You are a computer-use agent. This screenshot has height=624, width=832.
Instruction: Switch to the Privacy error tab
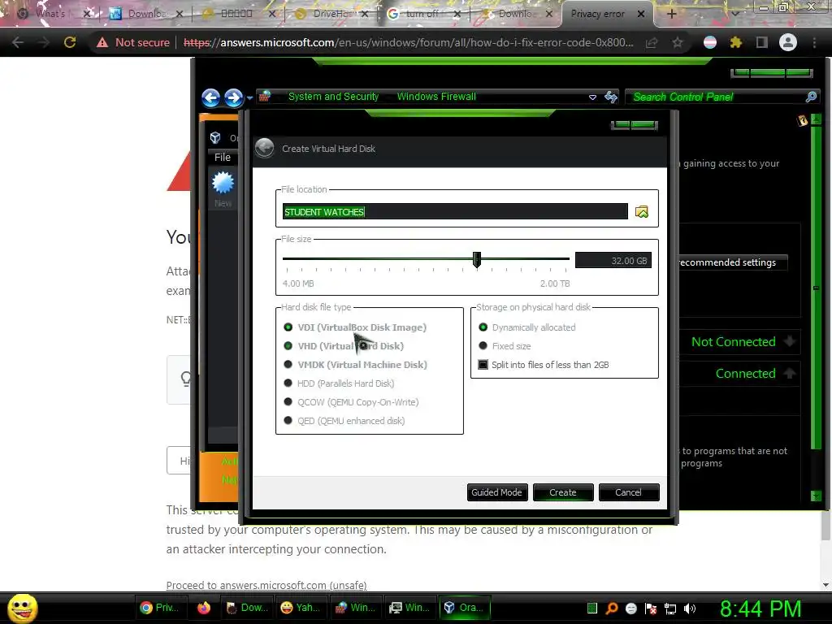[x=597, y=14]
